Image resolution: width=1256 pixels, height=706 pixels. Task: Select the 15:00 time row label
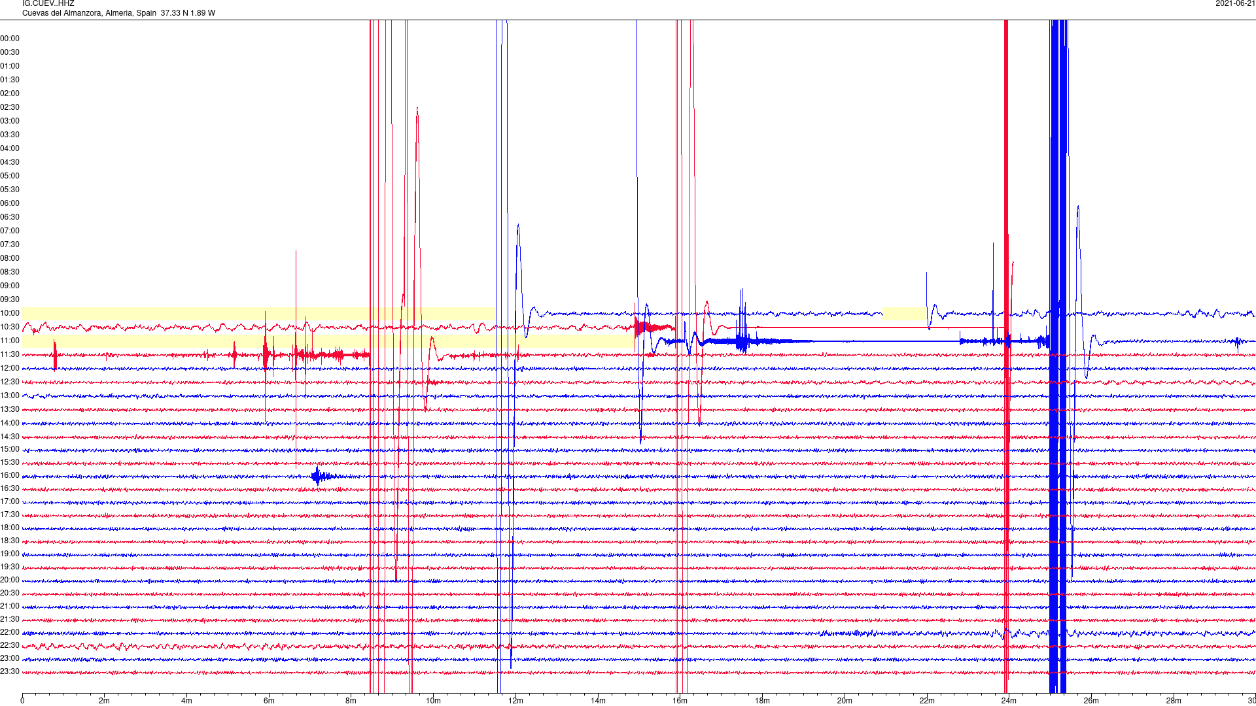click(x=10, y=449)
